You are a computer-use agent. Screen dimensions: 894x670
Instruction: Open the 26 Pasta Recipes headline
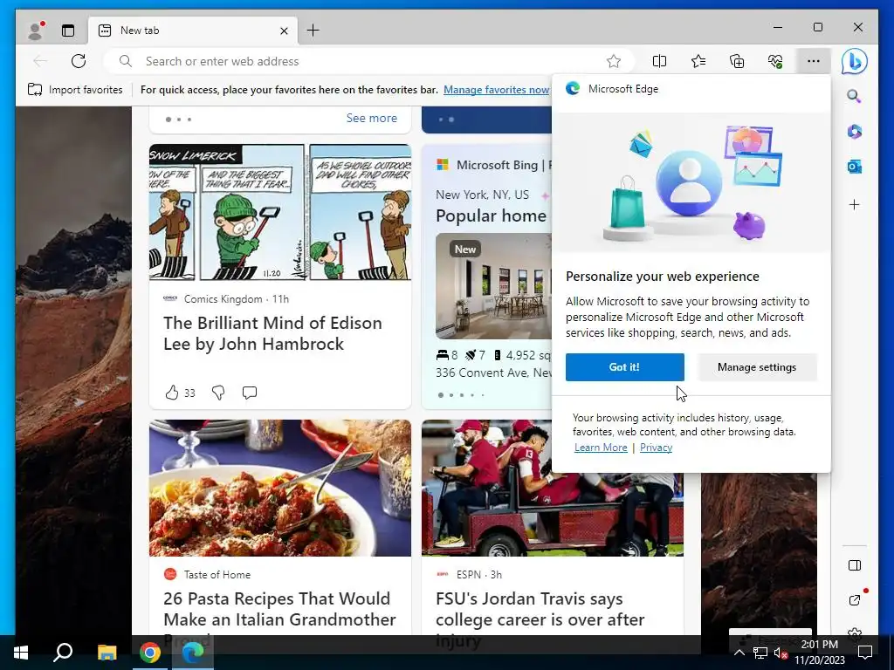coord(279,609)
